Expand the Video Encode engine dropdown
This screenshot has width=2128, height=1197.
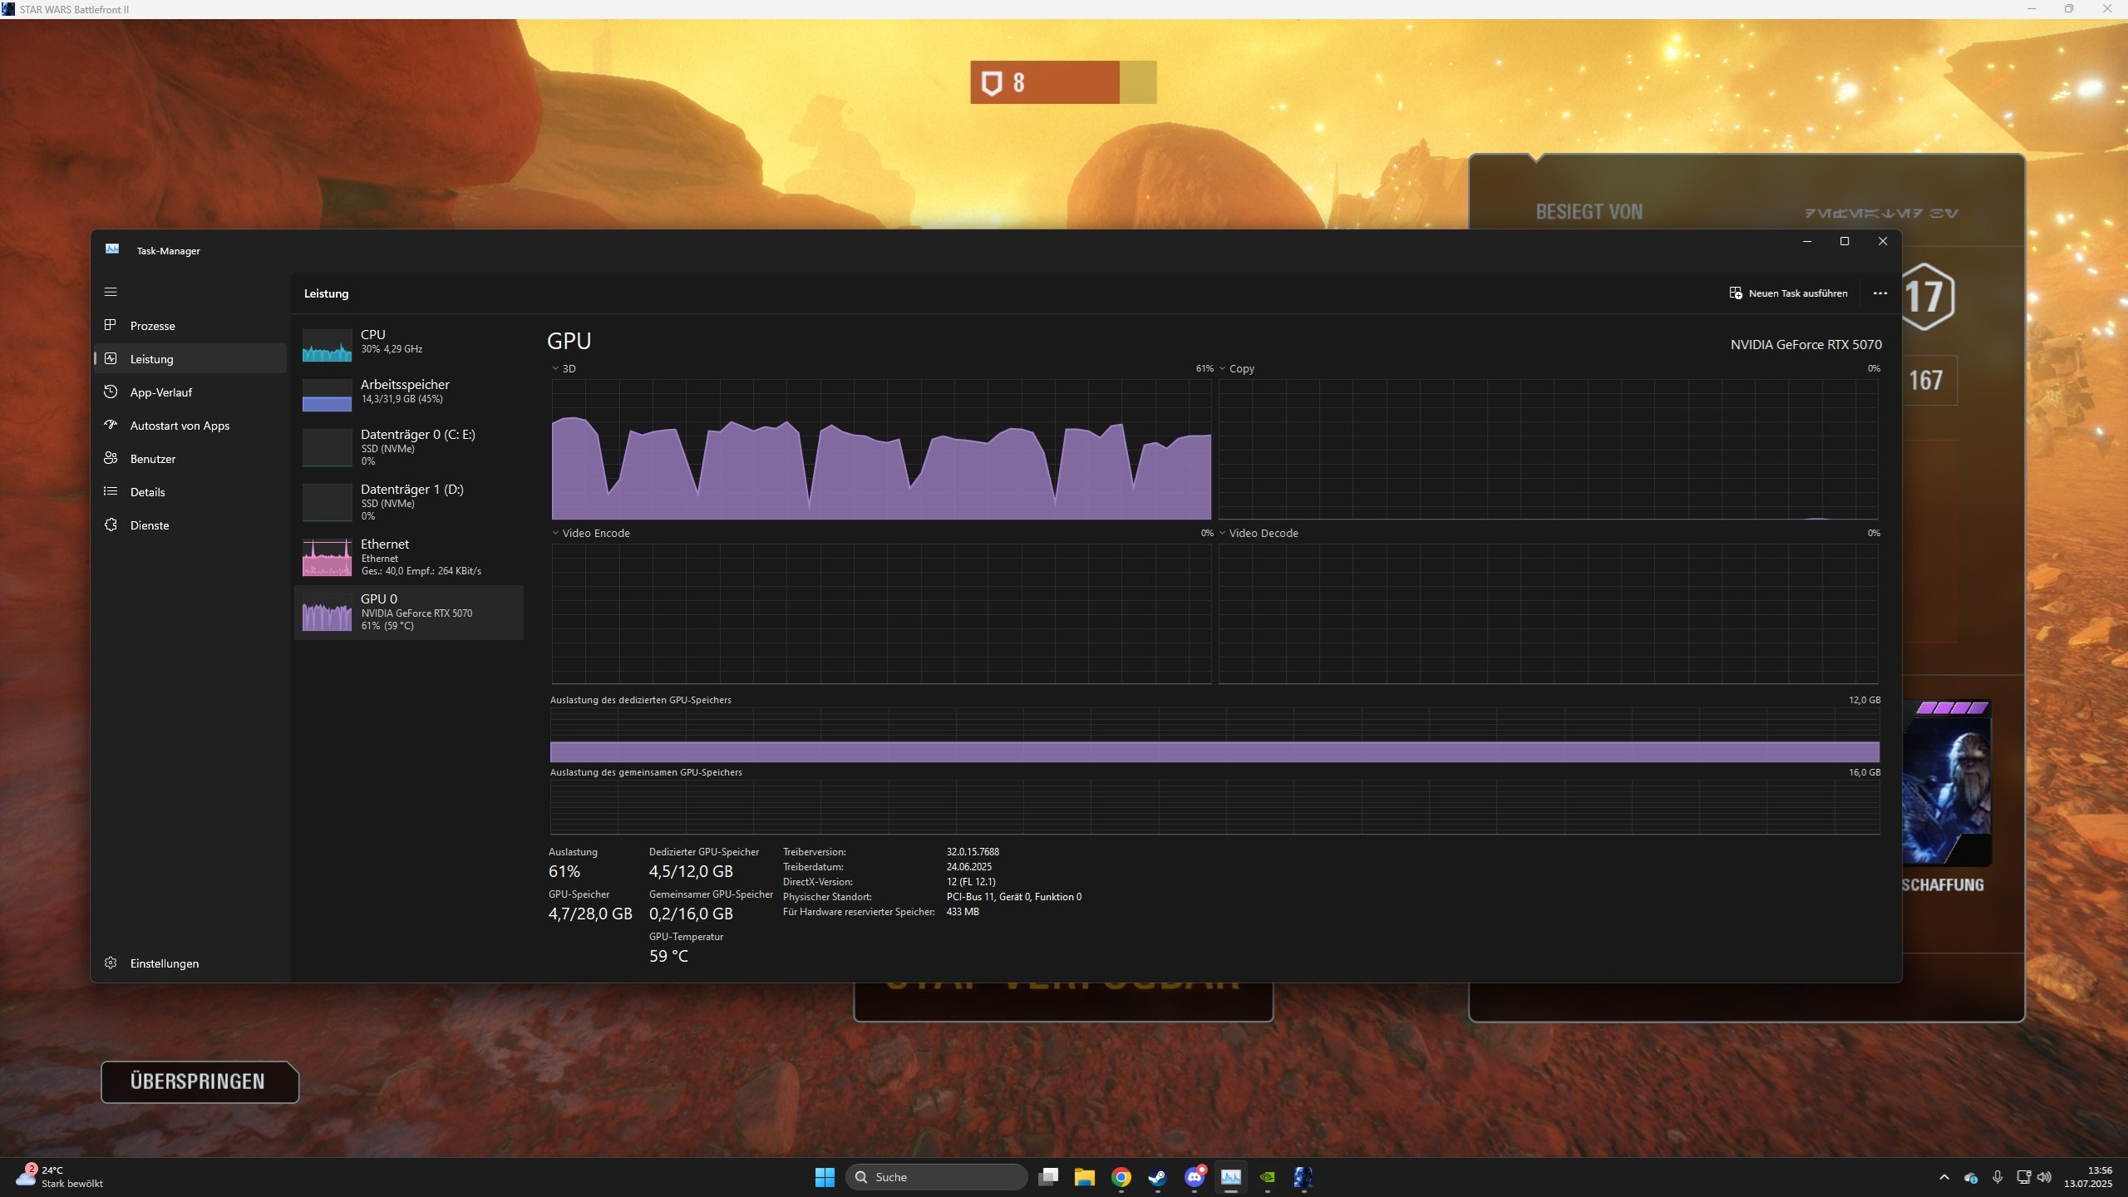[590, 533]
